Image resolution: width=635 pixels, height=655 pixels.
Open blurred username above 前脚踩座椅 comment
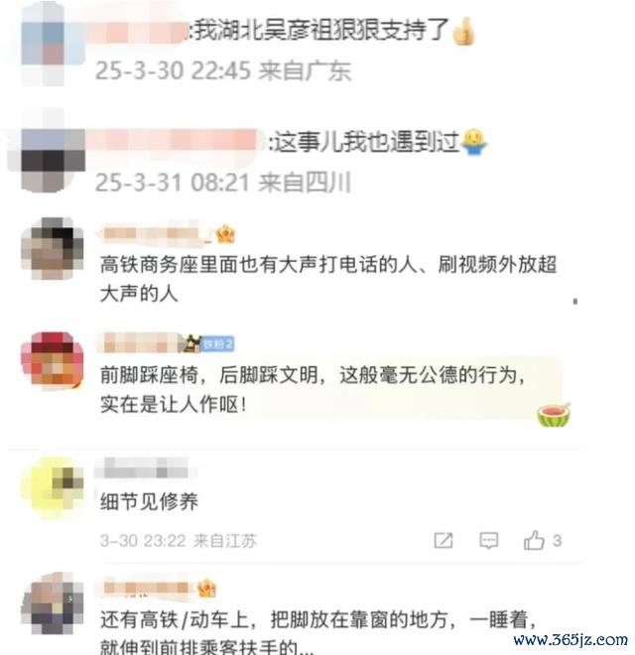[140, 343]
